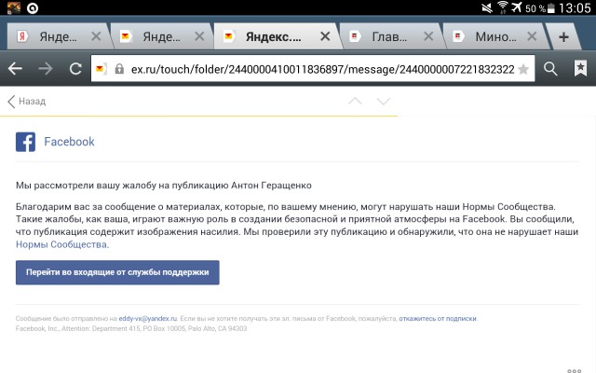
Task: Open the eddy-vx@yandex.ru email link
Action: (148, 319)
